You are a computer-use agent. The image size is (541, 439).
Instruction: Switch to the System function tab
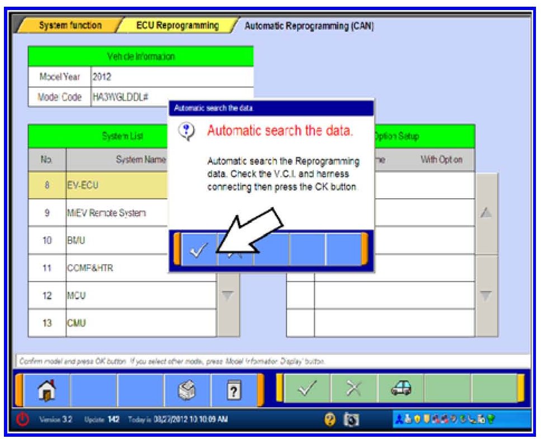point(70,26)
